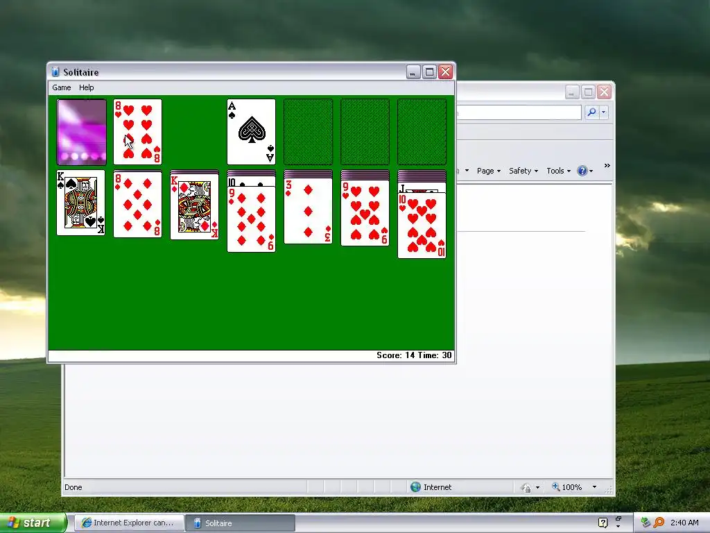This screenshot has height=533, width=710.
Task: Select the 8 of diamonds card
Action: (138, 204)
